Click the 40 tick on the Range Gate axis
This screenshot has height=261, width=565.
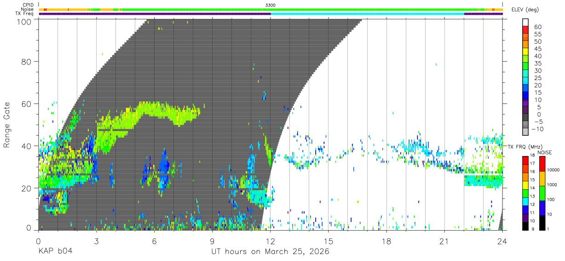coord(27,146)
